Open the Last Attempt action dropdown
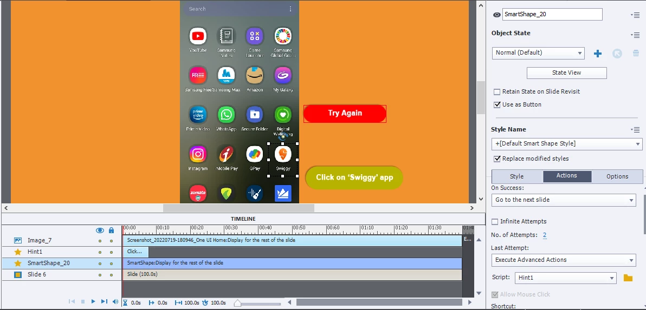The height and width of the screenshot is (310, 646). 564,260
